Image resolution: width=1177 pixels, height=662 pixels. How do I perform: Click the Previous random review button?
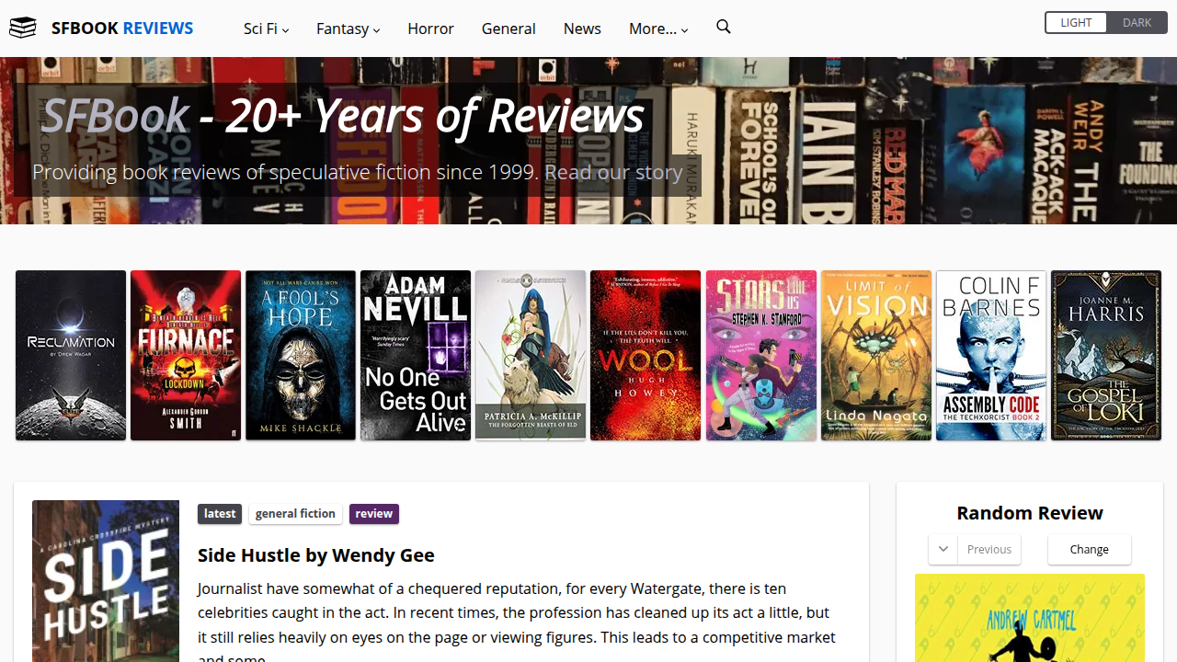(x=989, y=549)
